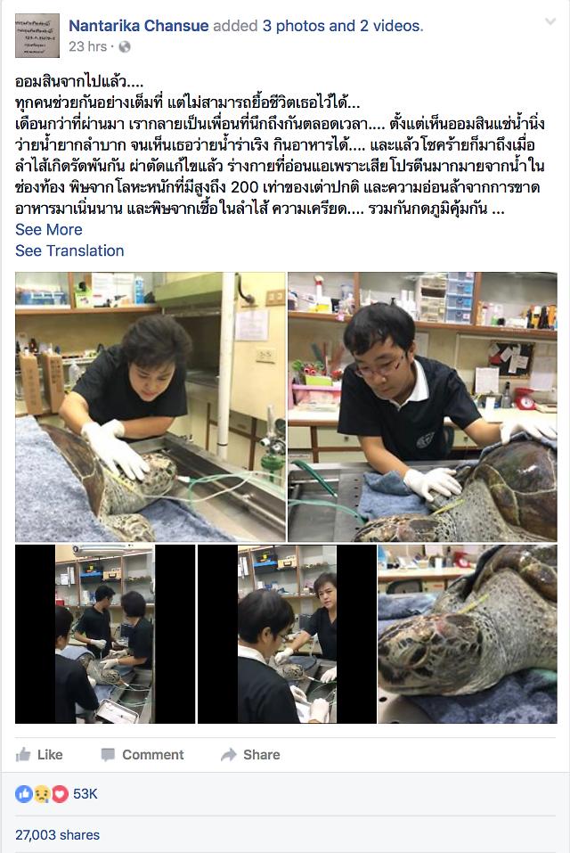Click the Share arrow icon
The image size is (570, 853).
coord(229,755)
